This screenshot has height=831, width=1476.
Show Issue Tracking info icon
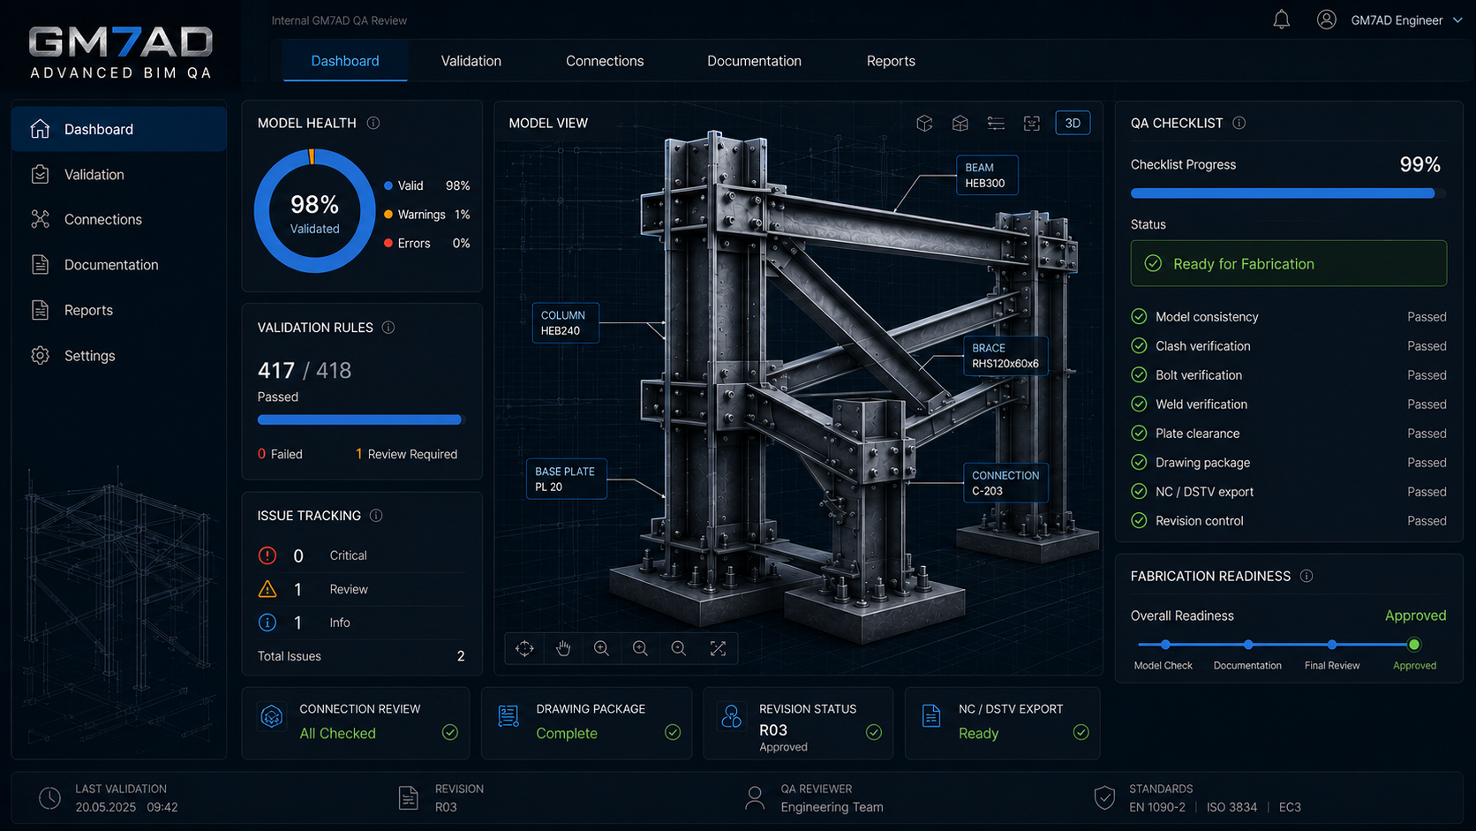tap(376, 516)
